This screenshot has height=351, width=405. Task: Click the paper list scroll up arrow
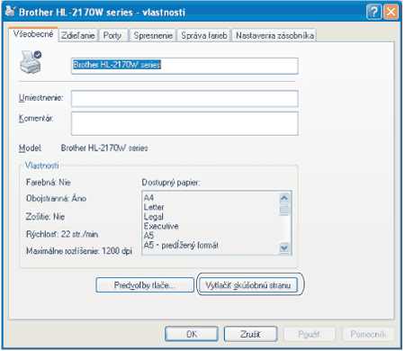click(x=284, y=198)
